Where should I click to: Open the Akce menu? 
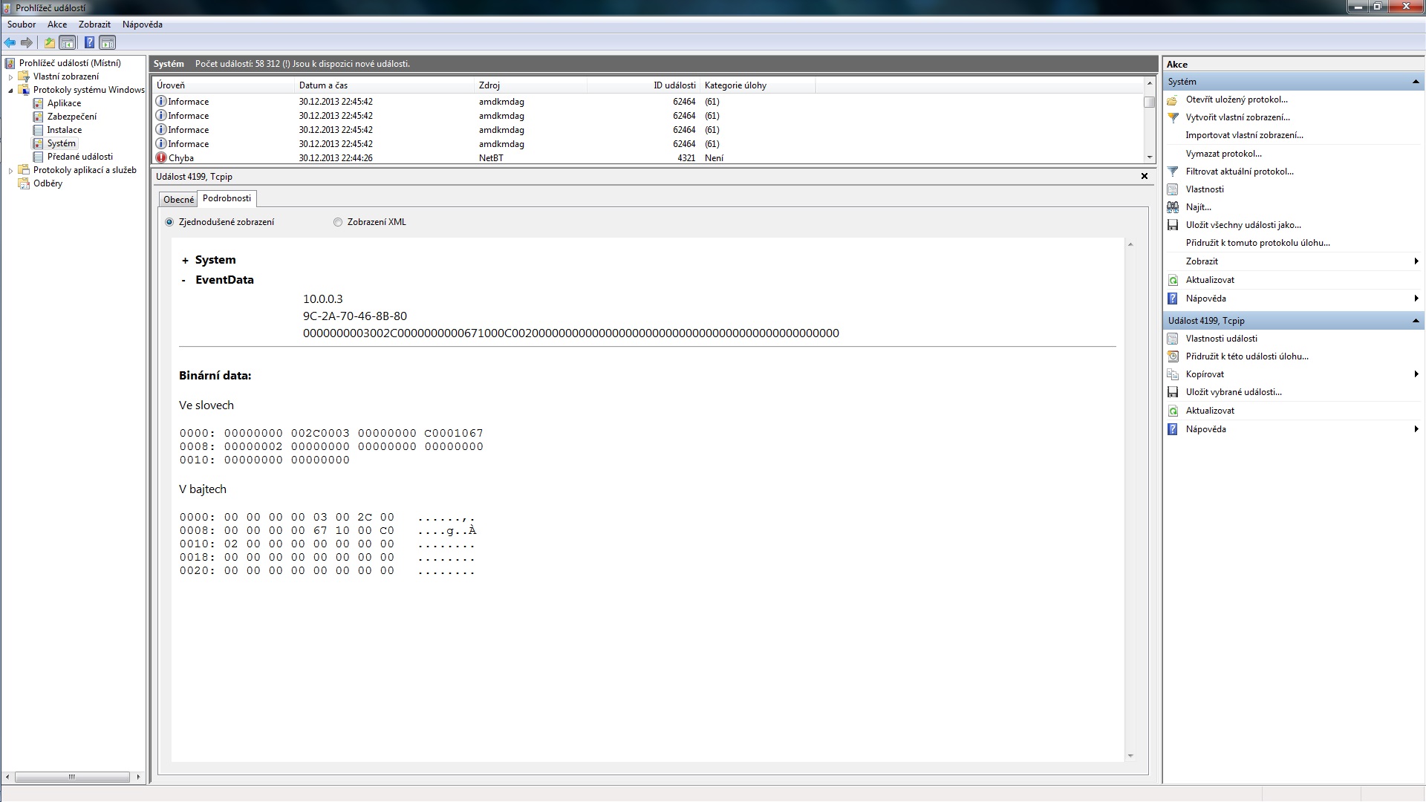tap(57, 25)
